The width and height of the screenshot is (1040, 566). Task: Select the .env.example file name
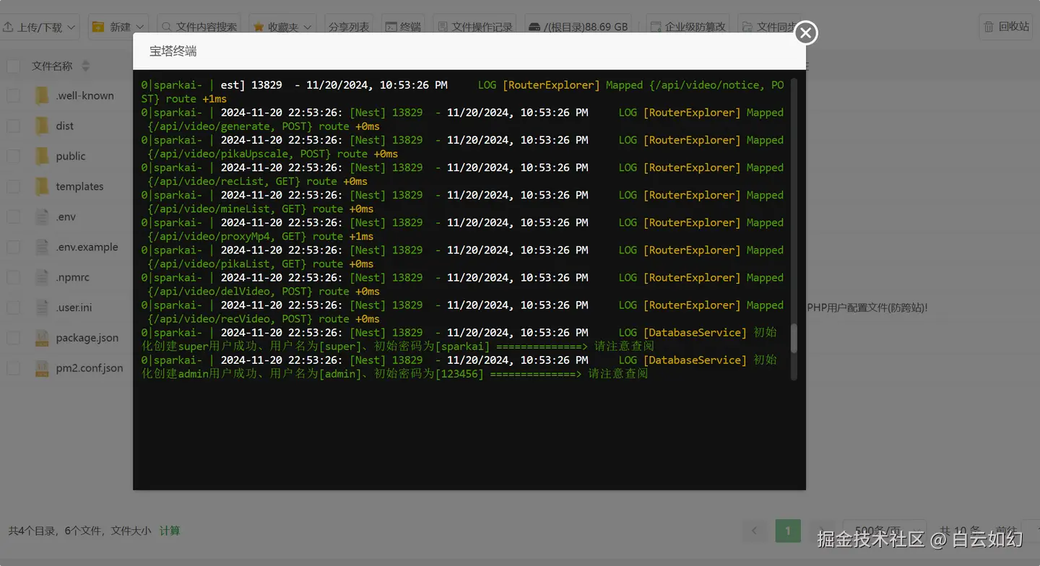[x=87, y=247]
